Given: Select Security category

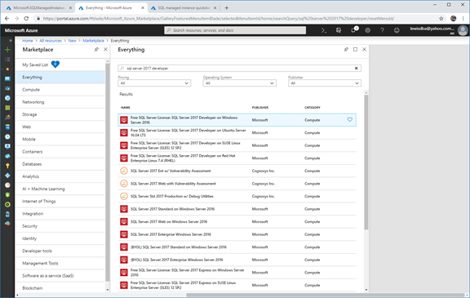Looking at the screenshot, I should (60, 226).
